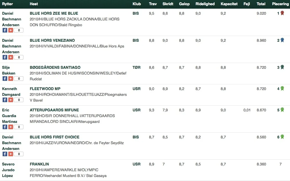Click club USR in Fleetwood MP row
Viewport: 290px width, 181px height.
(137, 89)
